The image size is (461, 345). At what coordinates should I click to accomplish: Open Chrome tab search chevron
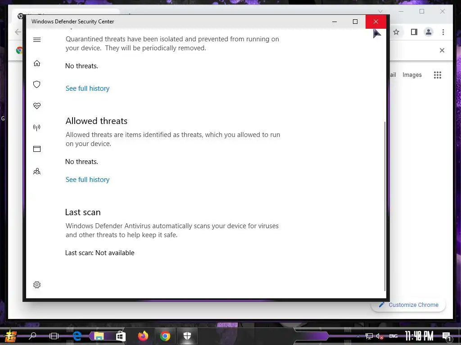[380, 11]
